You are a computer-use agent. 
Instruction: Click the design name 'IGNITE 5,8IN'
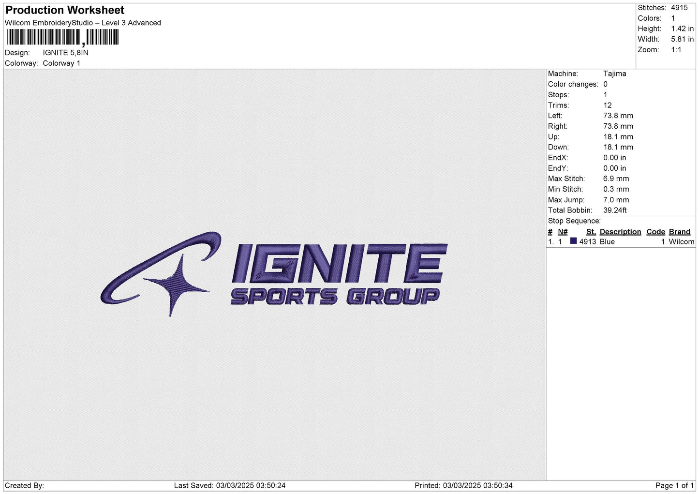[66, 53]
